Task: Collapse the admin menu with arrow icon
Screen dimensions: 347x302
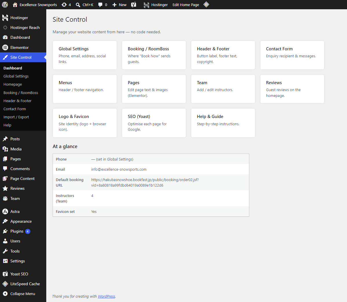Action: pos(5,294)
